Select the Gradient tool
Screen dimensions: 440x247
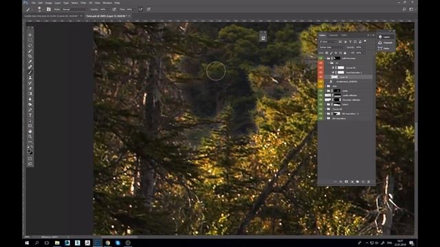point(30,94)
